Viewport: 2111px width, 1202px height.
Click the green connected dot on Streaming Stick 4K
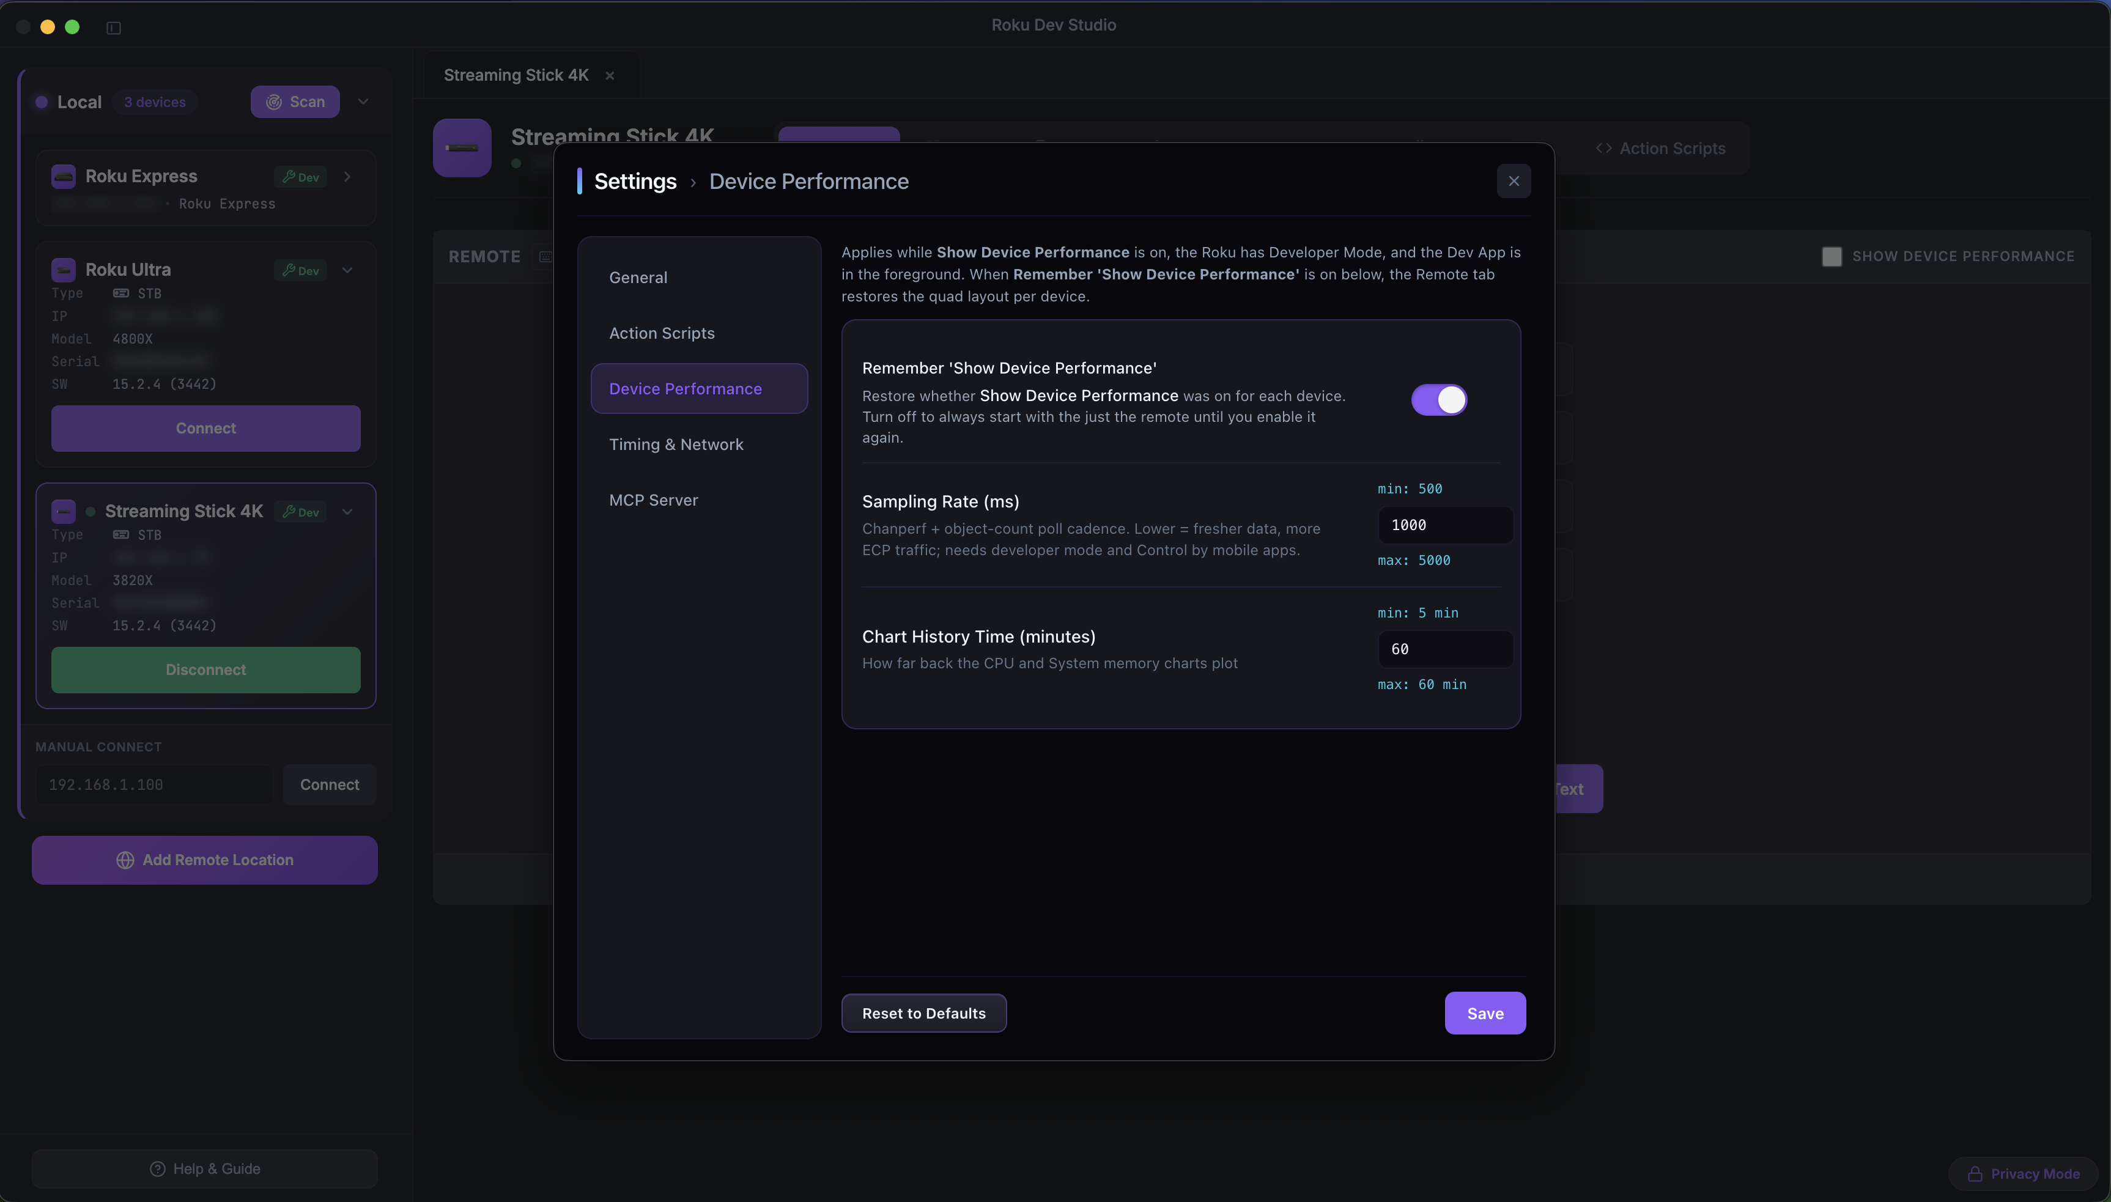[90, 512]
